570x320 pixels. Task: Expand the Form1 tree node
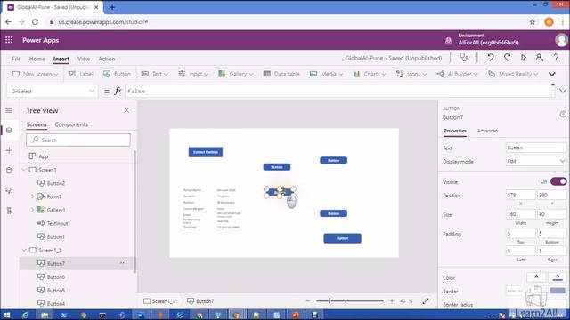click(x=32, y=196)
